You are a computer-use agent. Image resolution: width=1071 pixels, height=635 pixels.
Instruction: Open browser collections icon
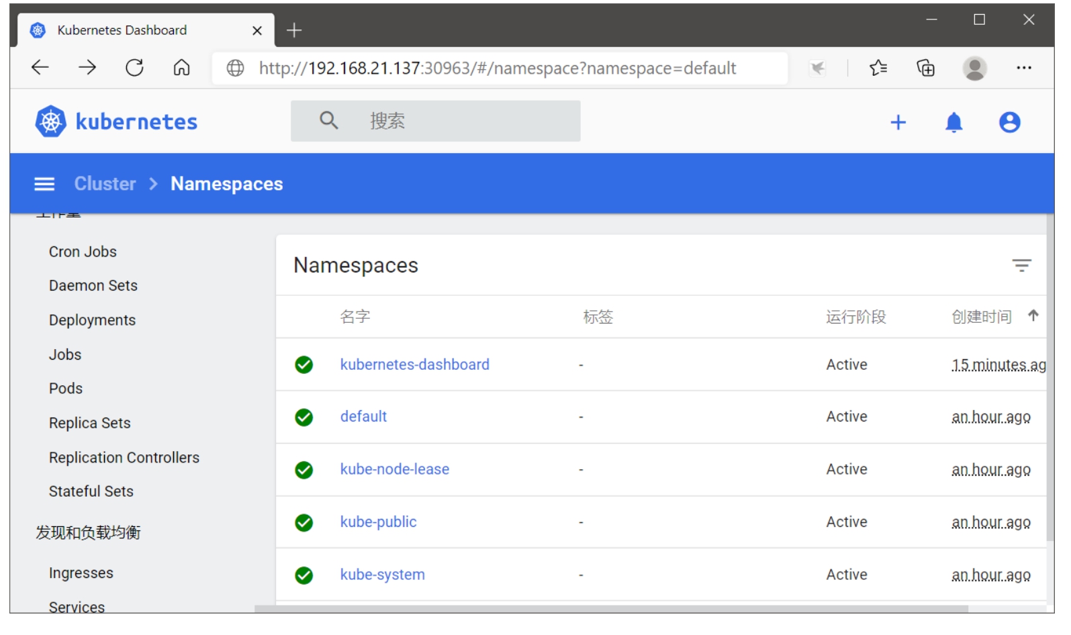click(925, 68)
